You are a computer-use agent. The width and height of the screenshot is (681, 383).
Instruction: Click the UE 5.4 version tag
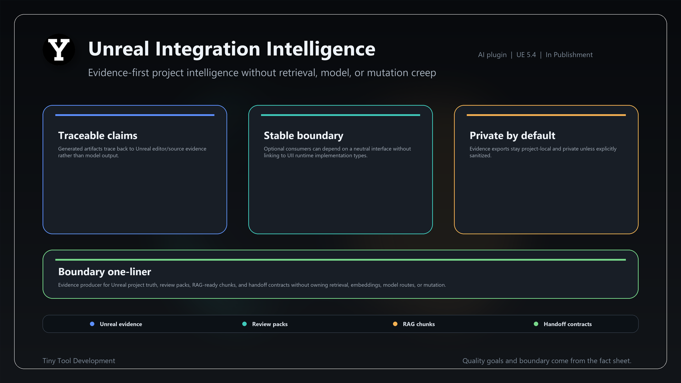pos(526,55)
